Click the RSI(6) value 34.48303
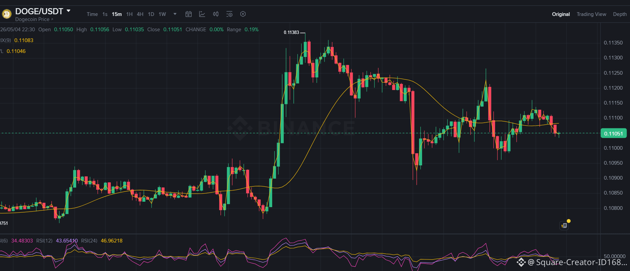 point(22,241)
